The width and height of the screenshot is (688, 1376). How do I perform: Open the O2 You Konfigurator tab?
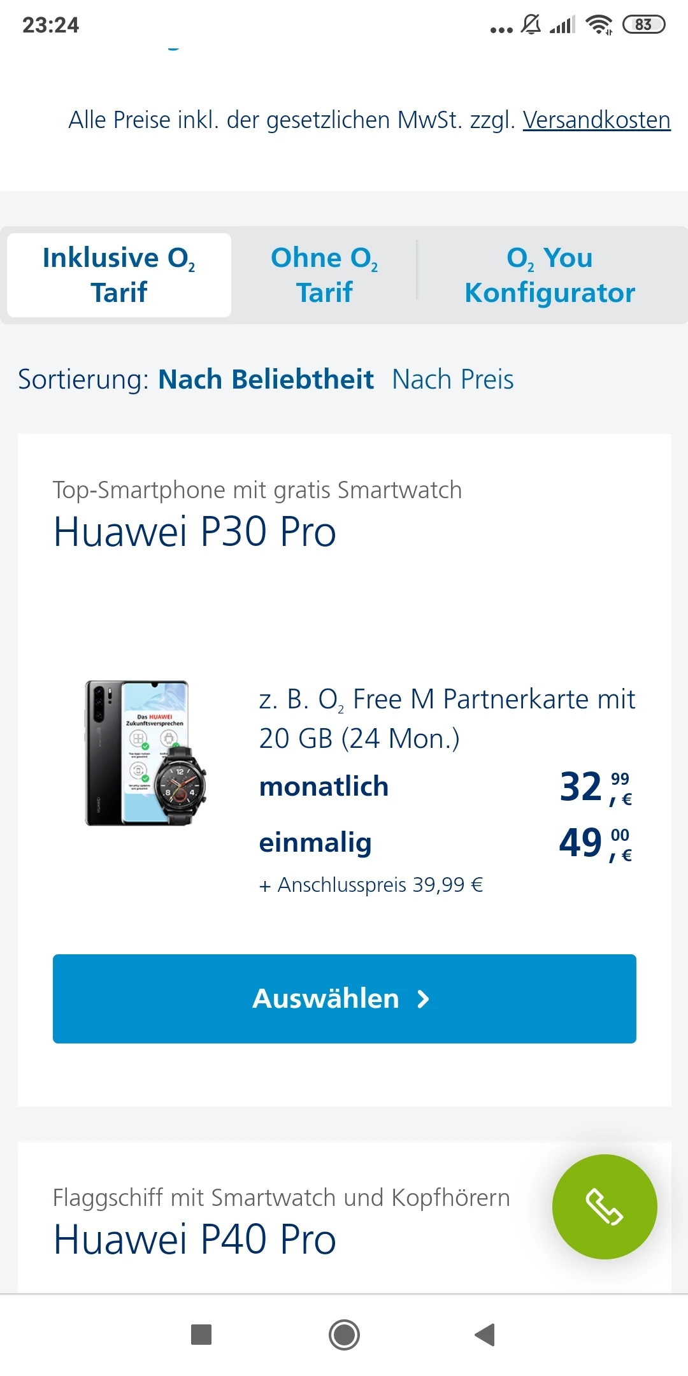(x=550, y=275)
